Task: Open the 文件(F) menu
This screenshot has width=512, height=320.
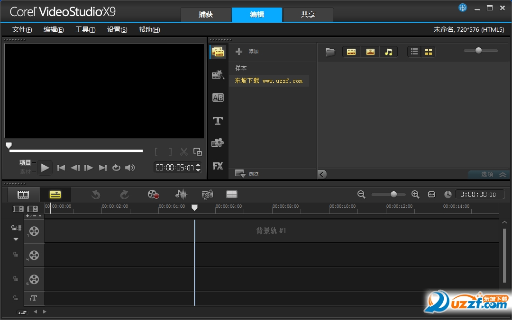Action: [22, 30]
